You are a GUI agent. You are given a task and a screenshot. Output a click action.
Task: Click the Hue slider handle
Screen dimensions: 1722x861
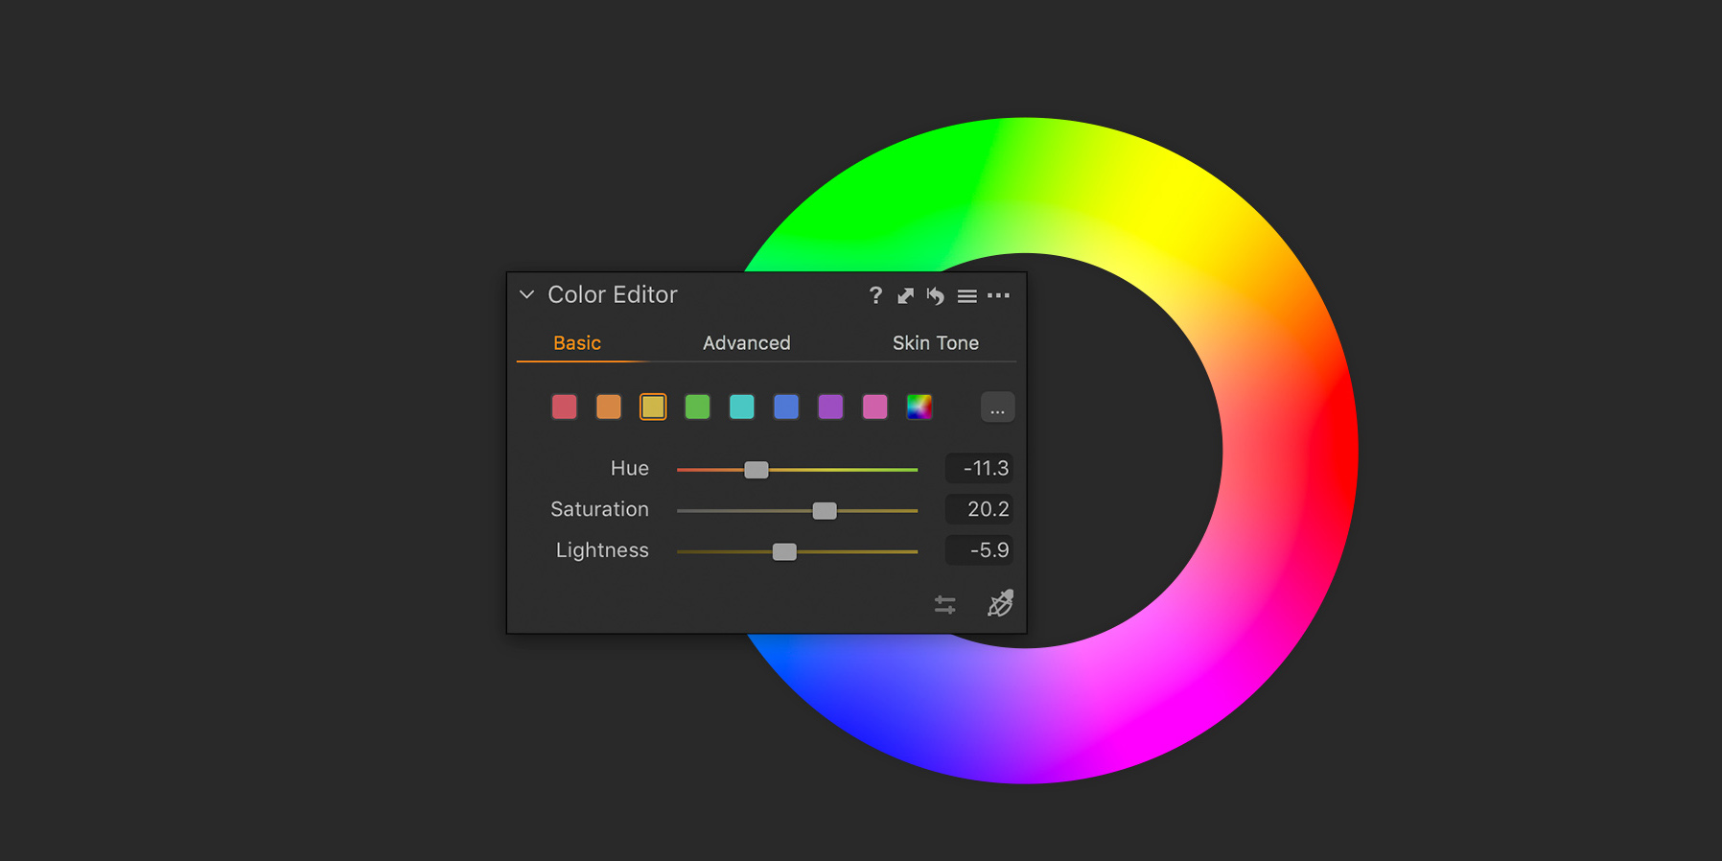point(756,470)
